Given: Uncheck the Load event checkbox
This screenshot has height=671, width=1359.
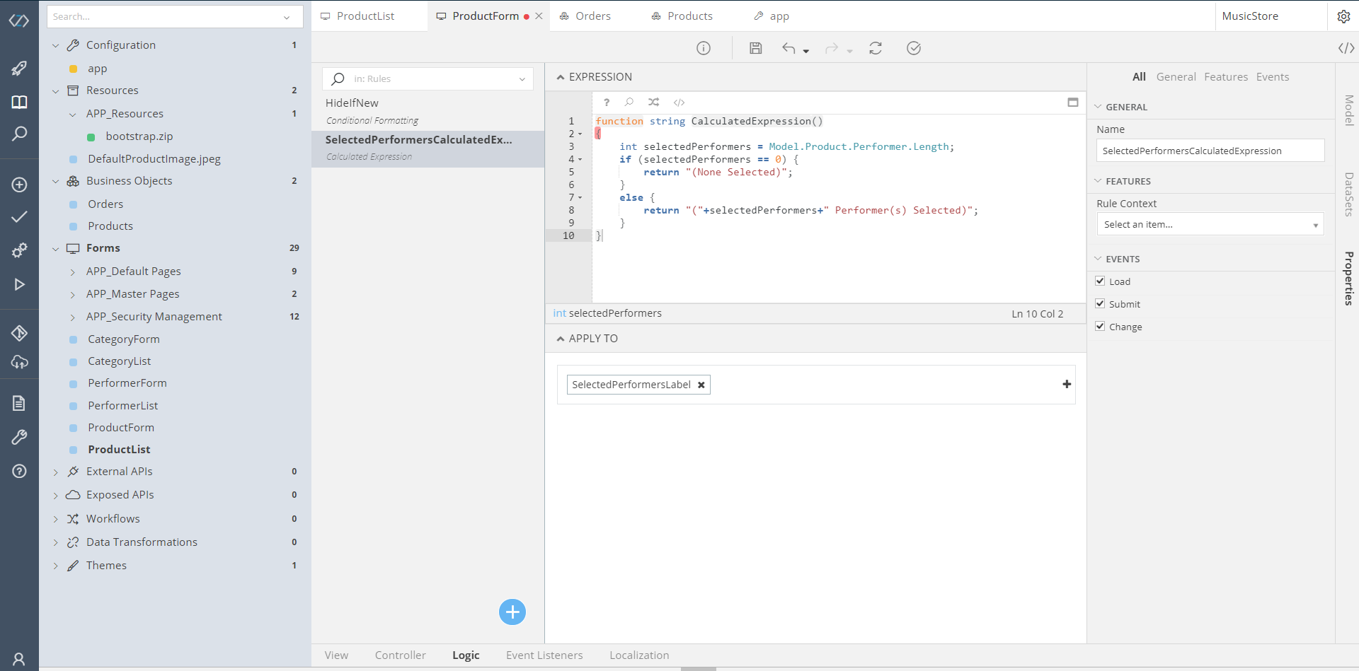Looking at the screenshot, I should (x=1100, y=281).
